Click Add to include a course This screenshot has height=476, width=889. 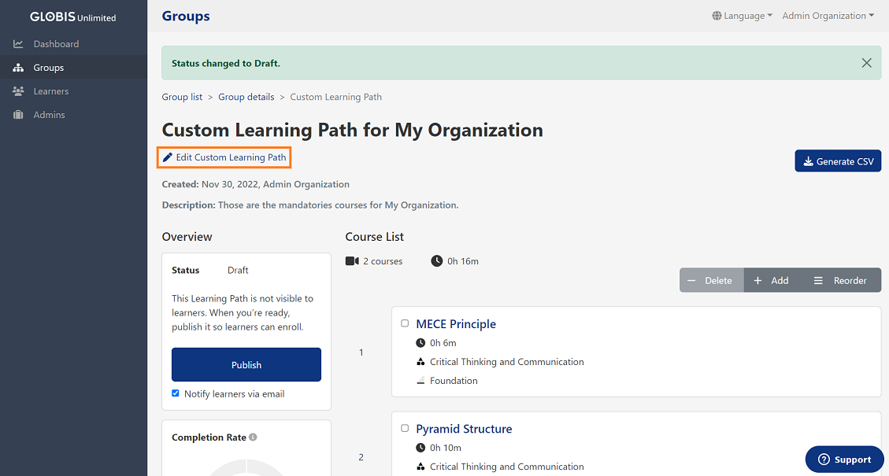tap(771, 280)
